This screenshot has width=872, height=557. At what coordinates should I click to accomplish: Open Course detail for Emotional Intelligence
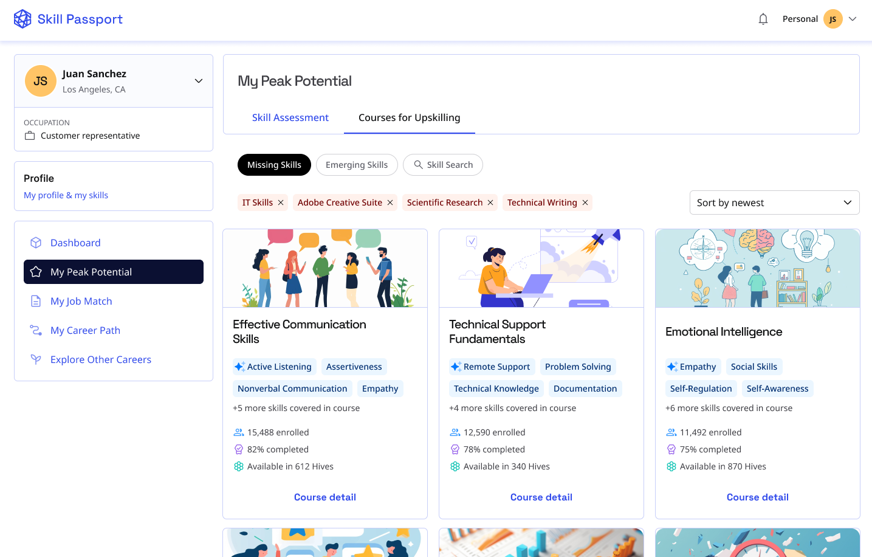[758, 497]
